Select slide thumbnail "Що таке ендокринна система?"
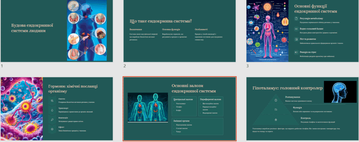The image size is (359, 142). [179, 31]
